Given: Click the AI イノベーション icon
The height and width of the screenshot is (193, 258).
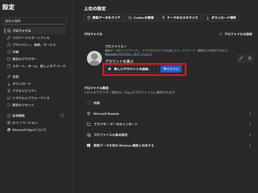Looking at the screenshot, I should pyautogui.click(x=9, y=123).
